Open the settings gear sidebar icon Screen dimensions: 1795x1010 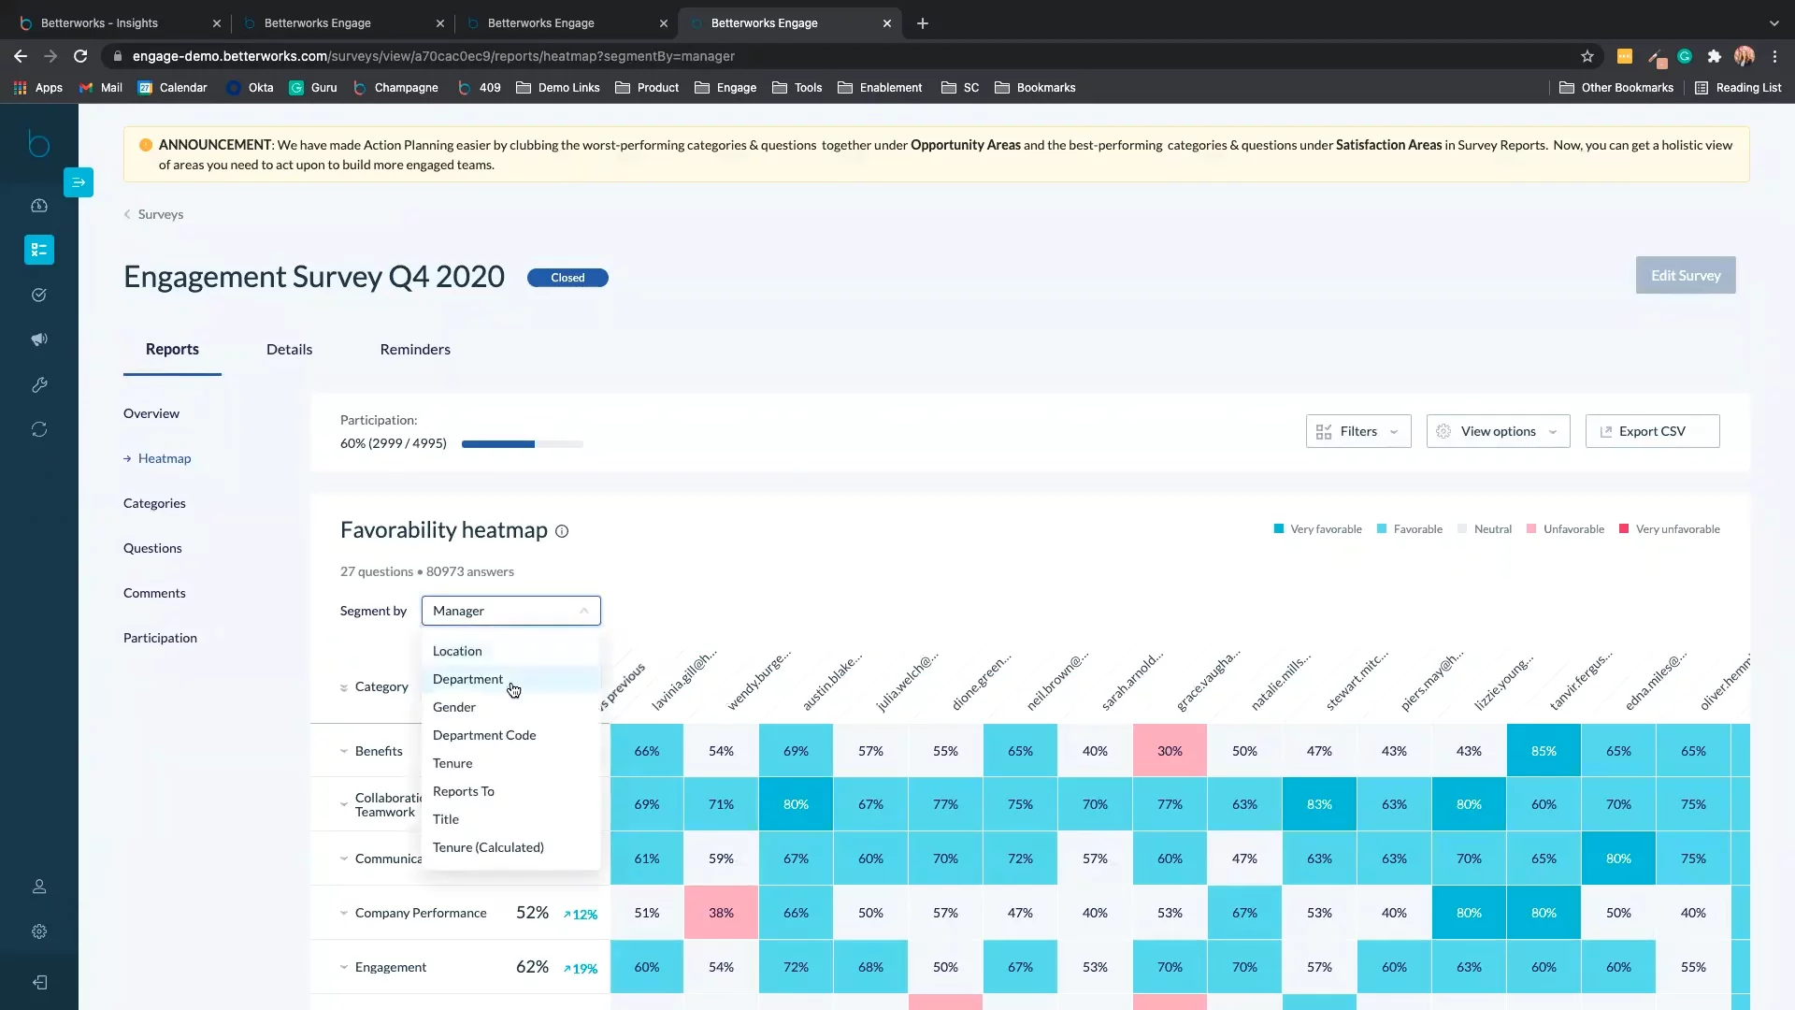39,931
